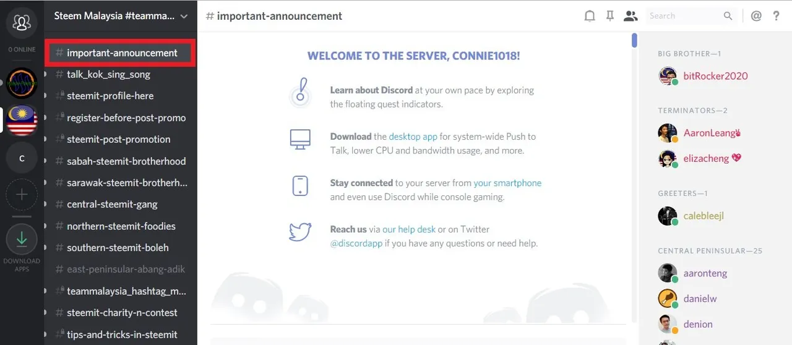Image resolution: width=792 pixels, height=345 pixels.
Task: Open the steemit-profile-here channel
Action: click(x=121, y=96)
